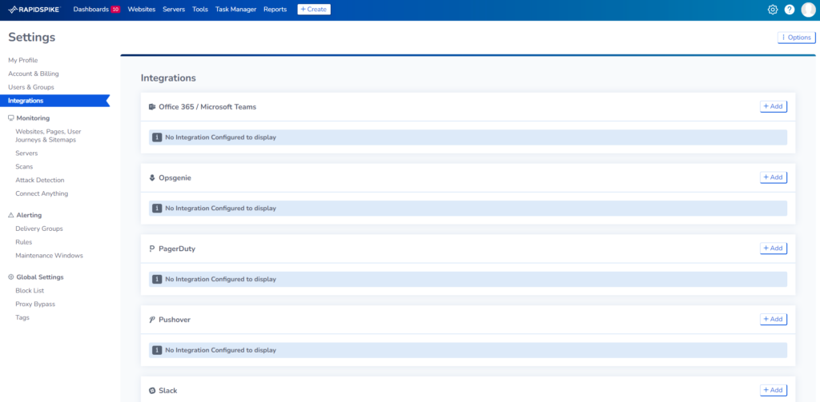This screenshot has height=402, width=820.
Task: Click the Alerting warning triangle icon
Action: tap(11, 215)
